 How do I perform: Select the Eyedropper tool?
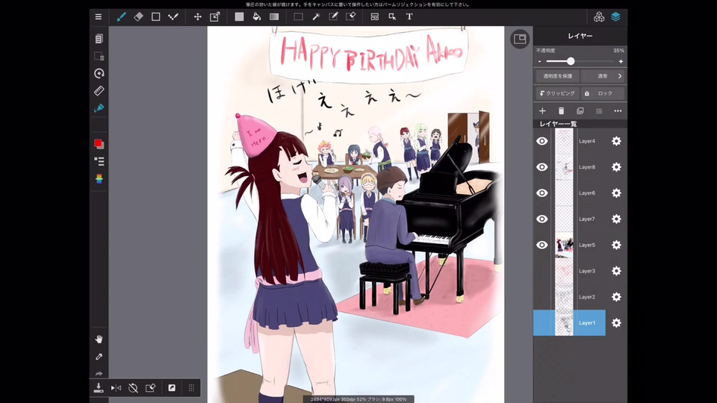tap(99, 357)
